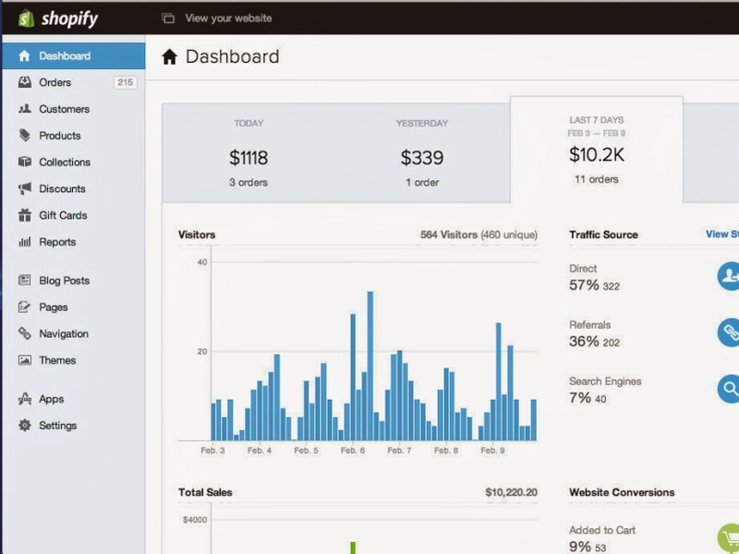Click the Customers people icon
The height and width of the screenshot is (554, 739).
pos(25,109)
